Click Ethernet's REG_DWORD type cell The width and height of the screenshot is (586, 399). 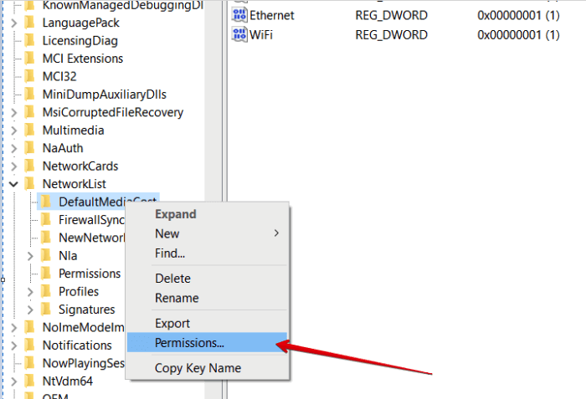391,15
